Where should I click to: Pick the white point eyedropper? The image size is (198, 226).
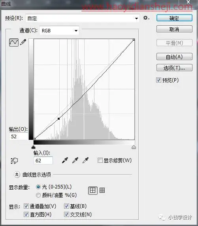(85, 160)
